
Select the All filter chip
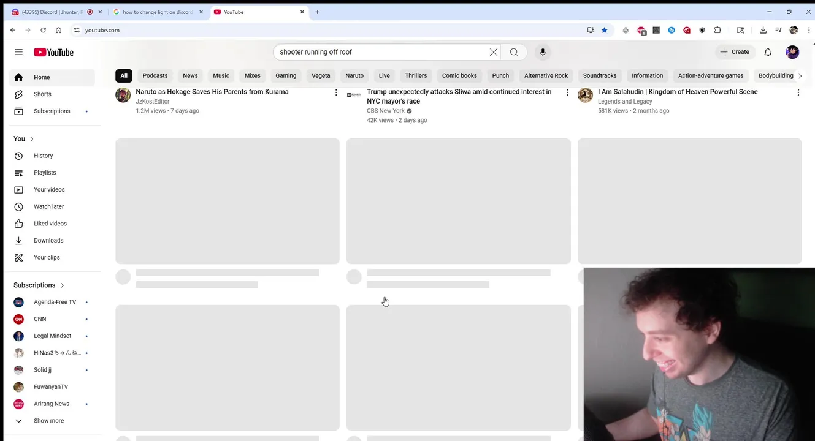point(124,75)
